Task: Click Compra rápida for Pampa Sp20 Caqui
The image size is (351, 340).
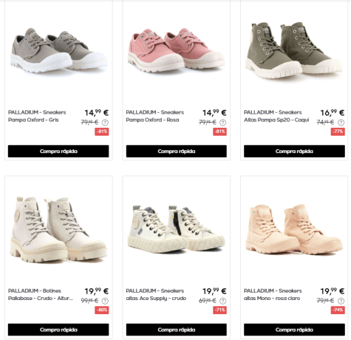Action: (x=294, y=152)
